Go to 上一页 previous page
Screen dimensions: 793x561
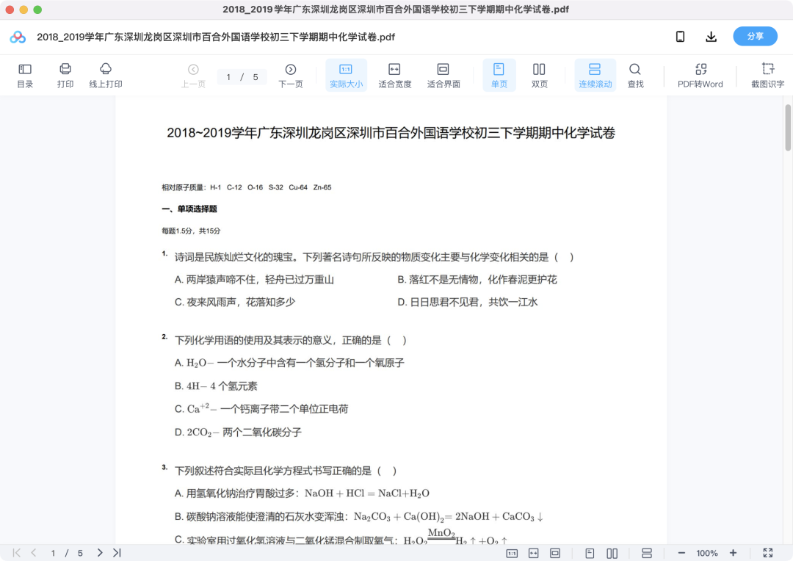[193, 76]
